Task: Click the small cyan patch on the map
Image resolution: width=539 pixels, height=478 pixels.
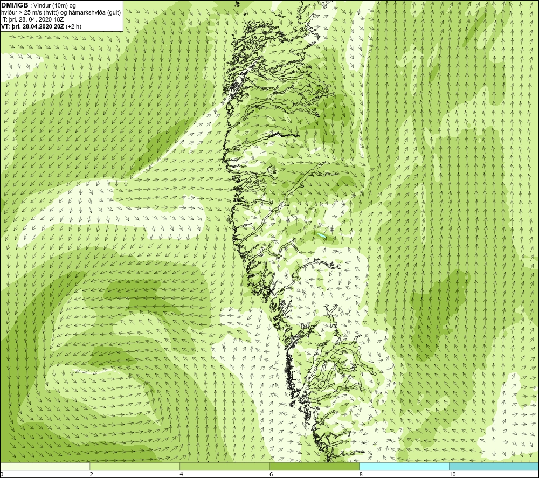Action: click(321, 235)
